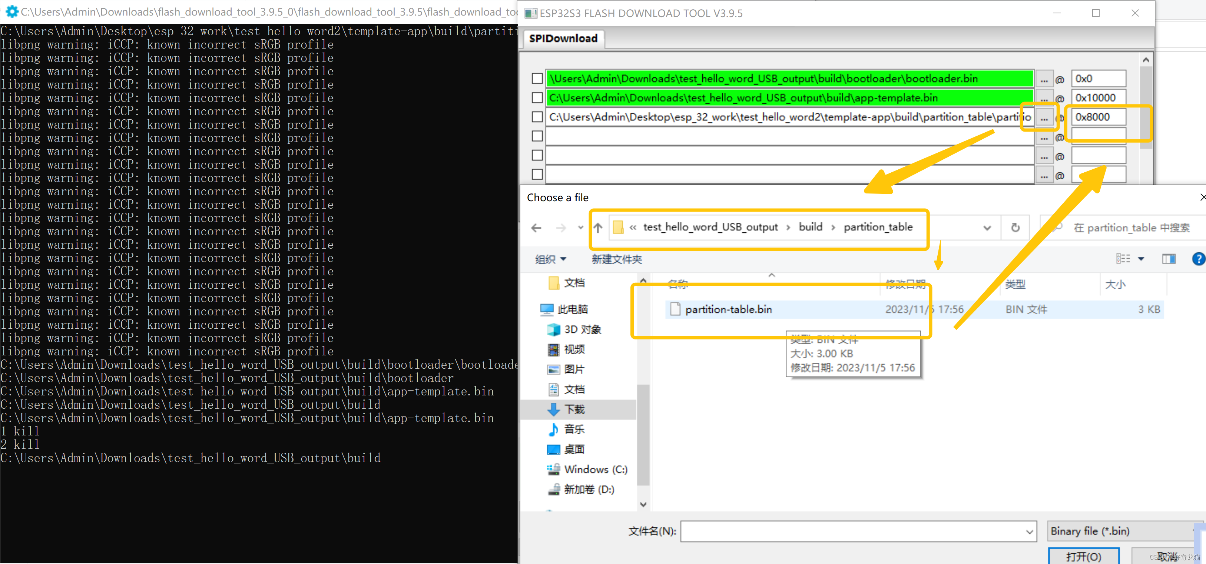Open the 组织 dropdown menu
The width and height of the screenshot is (1206, 564).
coord(551,259)
